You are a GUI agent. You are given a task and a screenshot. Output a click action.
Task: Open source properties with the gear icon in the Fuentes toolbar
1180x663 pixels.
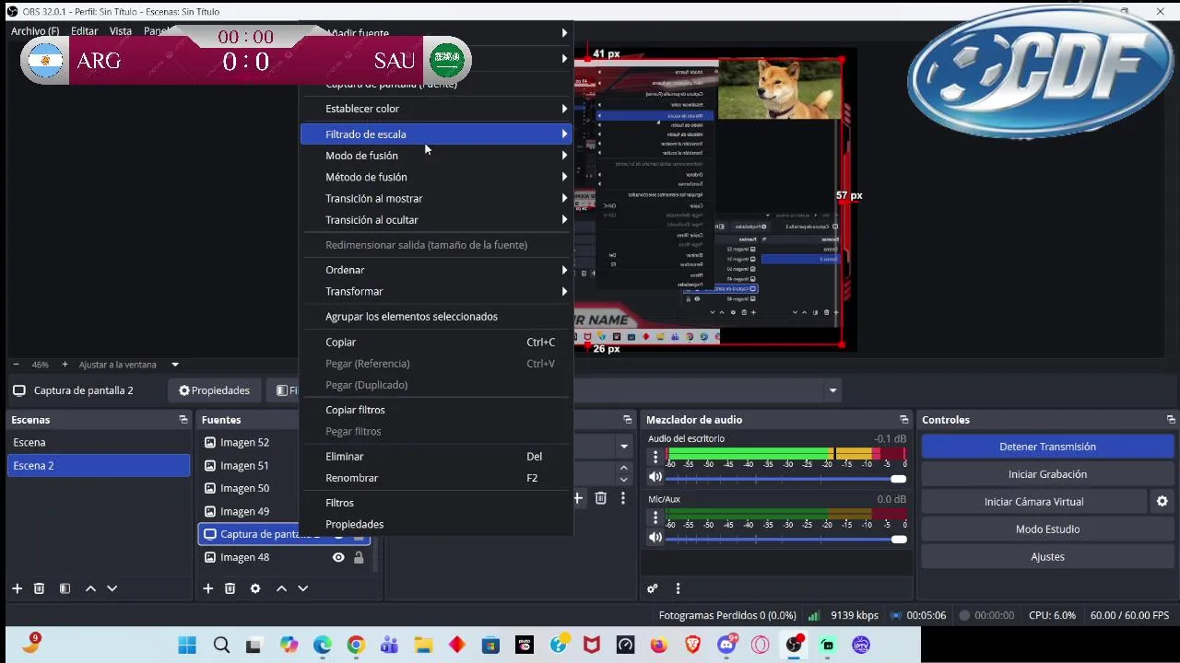[255, 588]
